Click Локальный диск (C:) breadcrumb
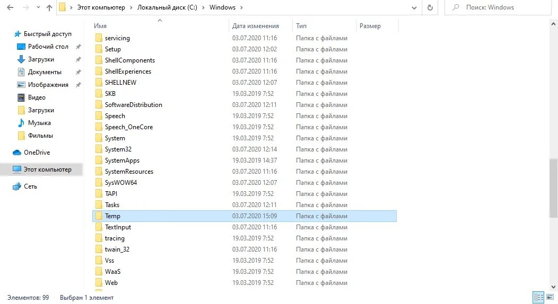This screenshot has width=558, height=304. click(x=167, y=7)
